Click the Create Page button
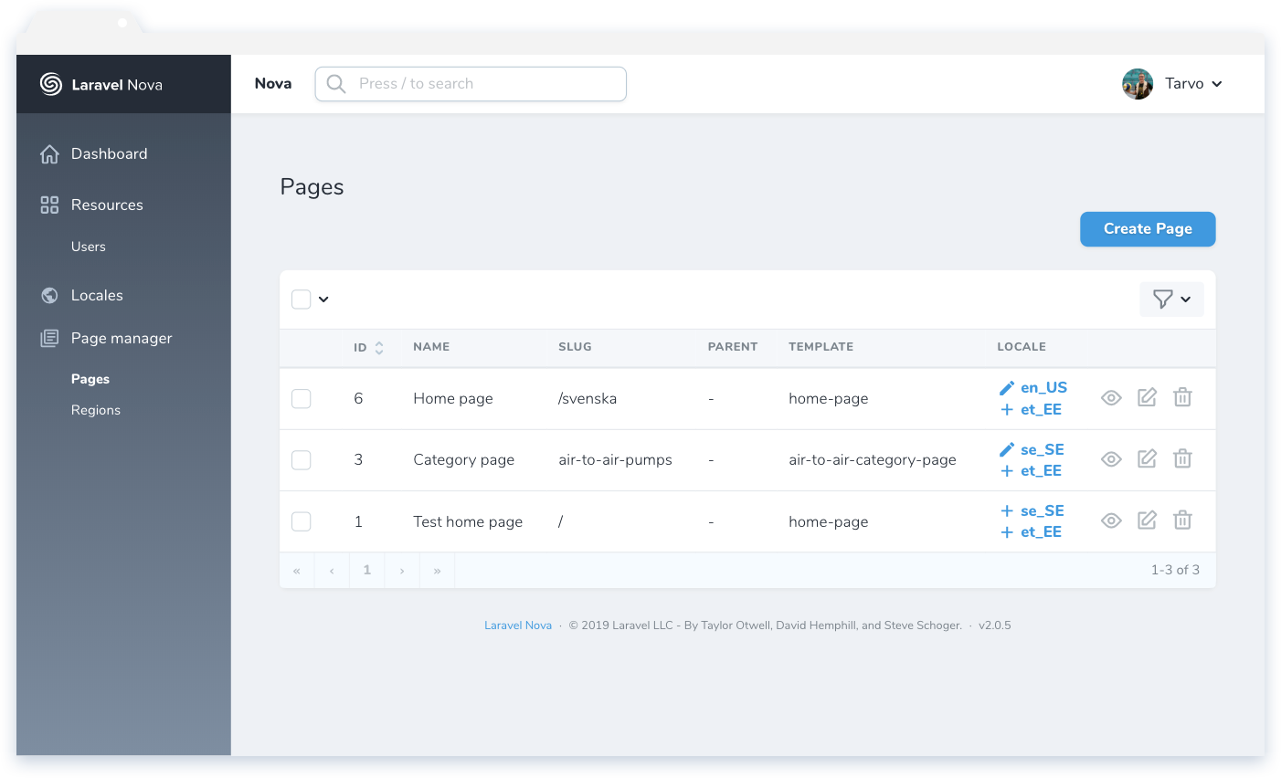Image resolution: width=1281 pixels, height=778 pixels. coord(1148,229)
